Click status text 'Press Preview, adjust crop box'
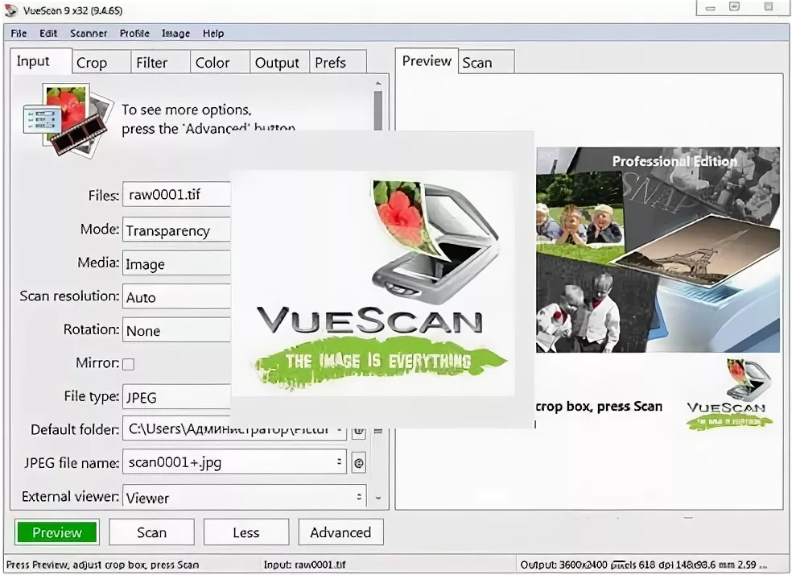 102,565
